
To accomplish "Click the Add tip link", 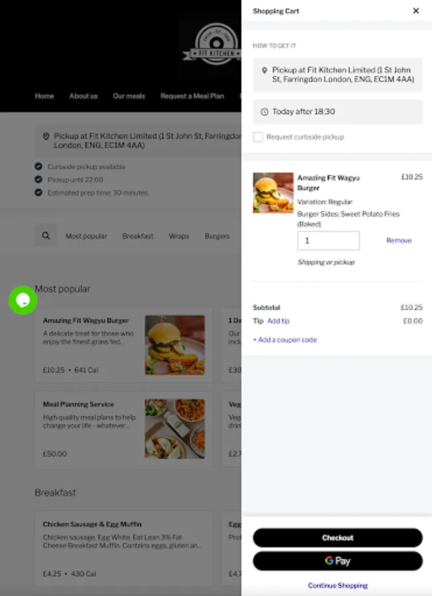I will pos(278,321).
